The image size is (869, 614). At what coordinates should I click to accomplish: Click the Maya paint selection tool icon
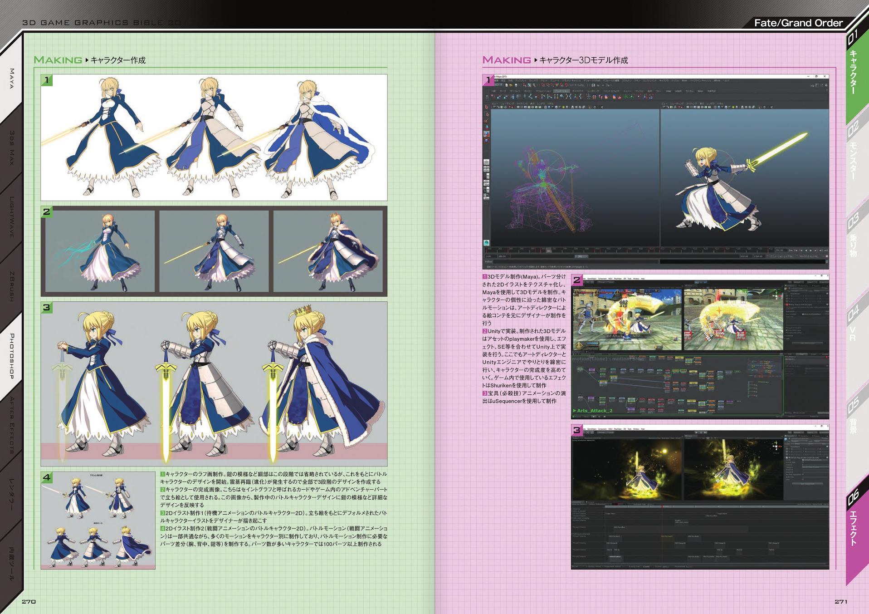tap(487, 121)
